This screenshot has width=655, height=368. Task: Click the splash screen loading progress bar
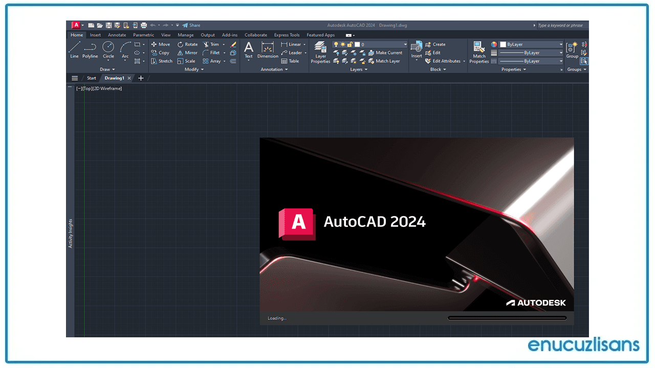pyautogui.click(x=507, y=318)
